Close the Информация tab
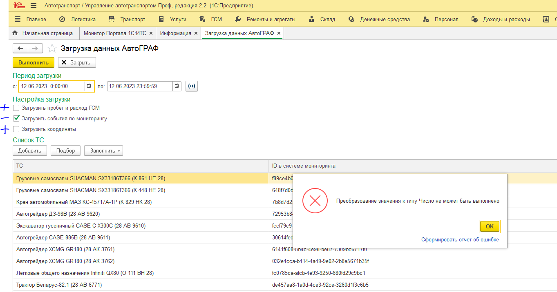This screenshot has height=292, width=557. (x=196, y=33)
